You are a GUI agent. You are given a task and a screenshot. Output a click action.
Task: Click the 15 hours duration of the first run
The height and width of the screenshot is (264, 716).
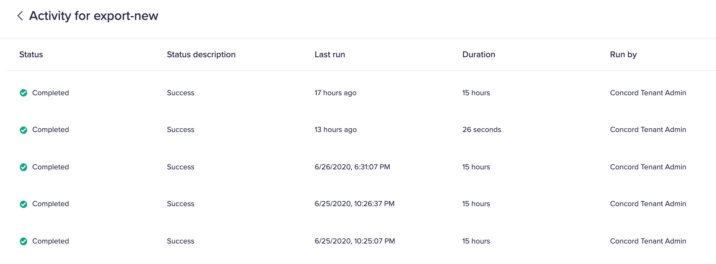coord(476,93)
